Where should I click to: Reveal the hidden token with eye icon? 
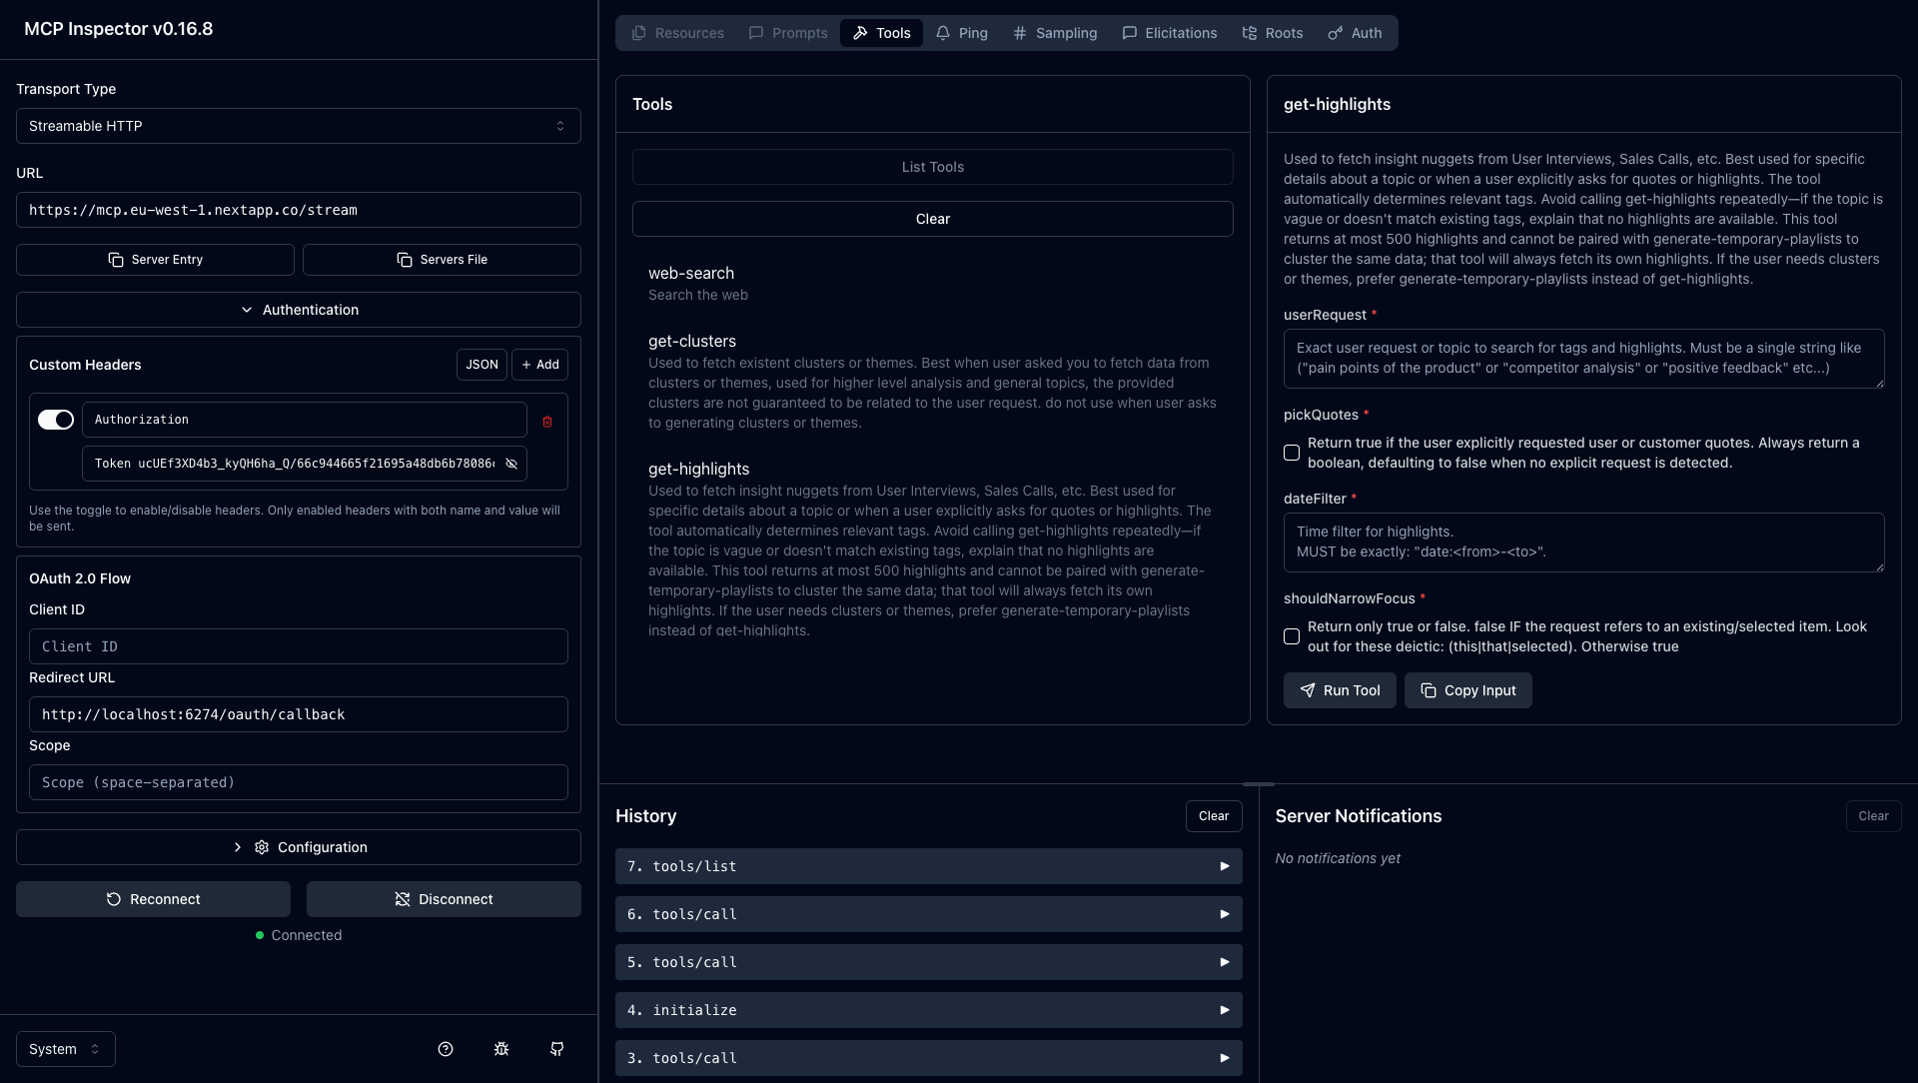[x=510, y=464]
